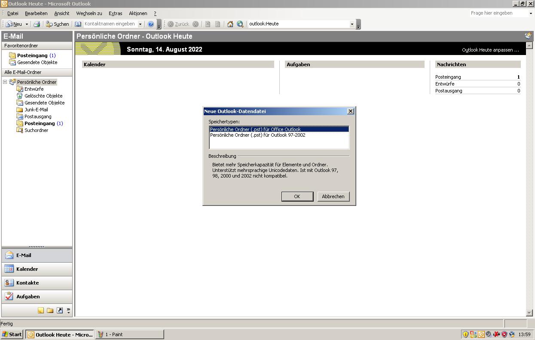Click the VirtualBox cube tray icon
This screenshot has height=340, width=535.
click(x=512, y=334)
